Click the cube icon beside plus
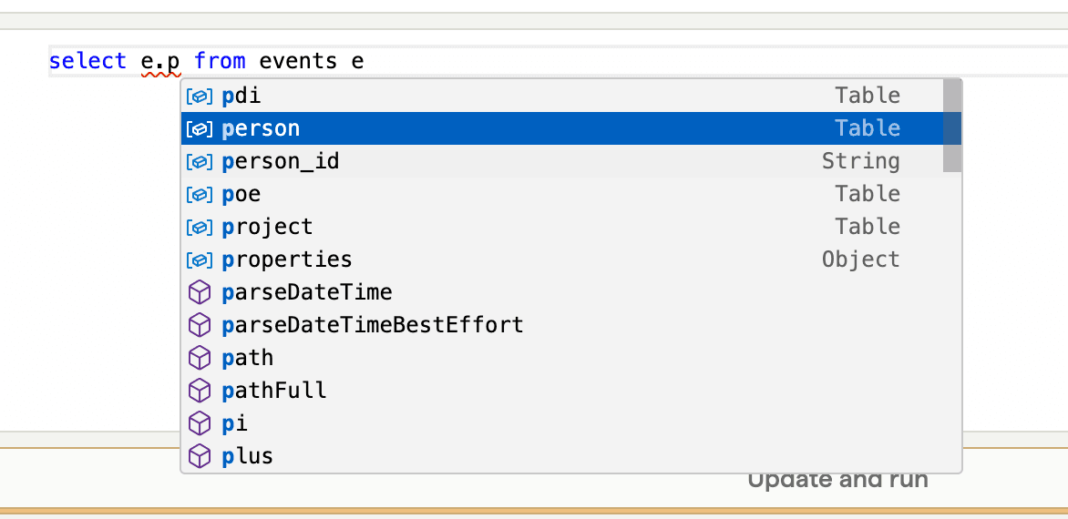 (199, 456)
